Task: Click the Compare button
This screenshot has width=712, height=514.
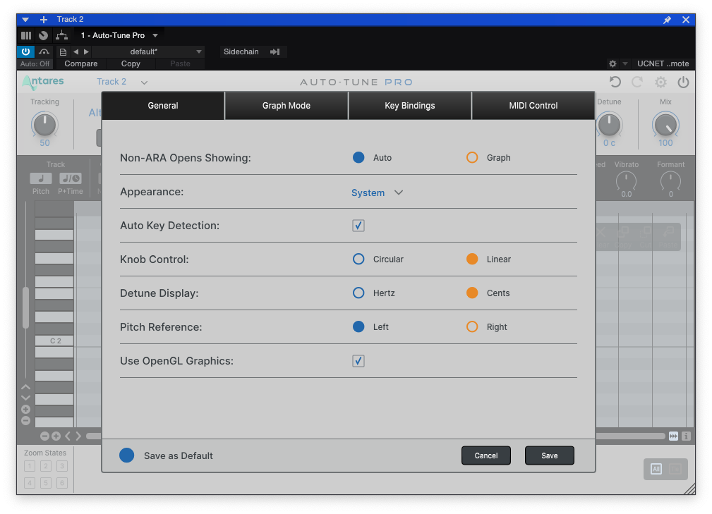Action: [81, 63]
